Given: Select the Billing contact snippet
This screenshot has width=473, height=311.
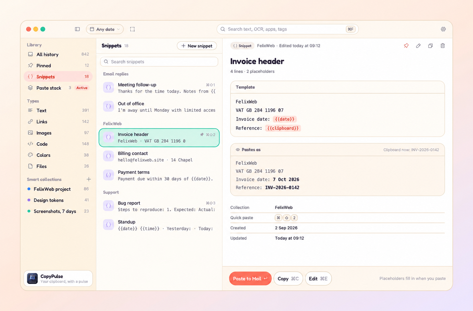Looking at the screenshot, I should click(159, 157).
